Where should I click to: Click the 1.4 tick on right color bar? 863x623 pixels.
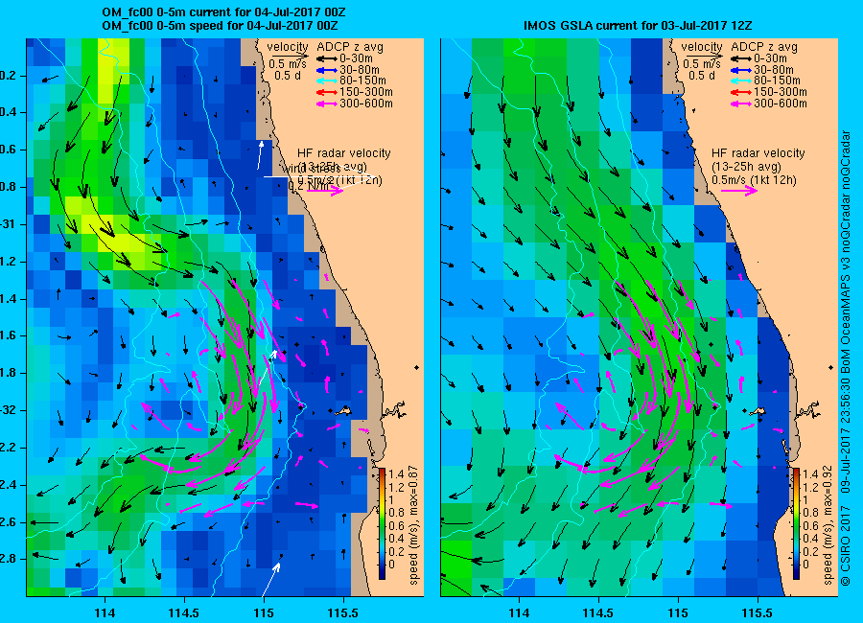(810, 474)
